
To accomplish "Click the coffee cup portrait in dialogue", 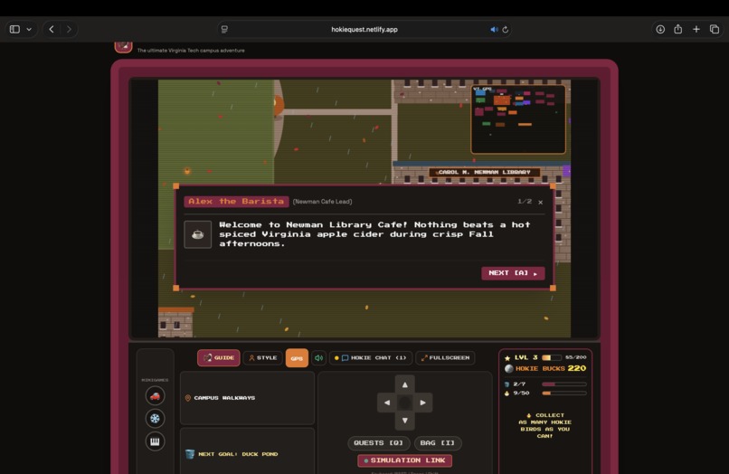I will [197, 234].
